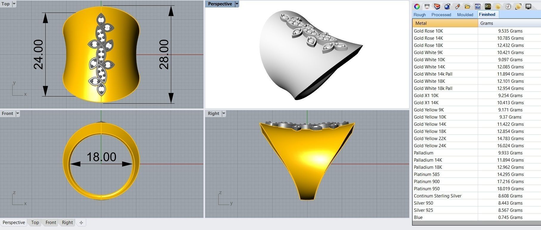
Task: Open the Help panel icon
Action: [477, 6]
